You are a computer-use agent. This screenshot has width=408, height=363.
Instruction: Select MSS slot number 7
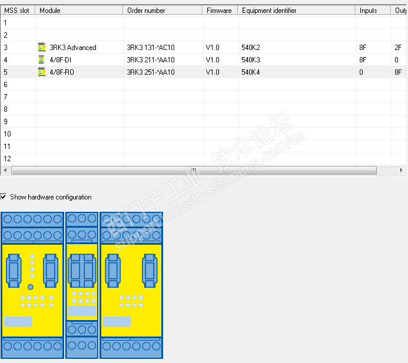[5, 96]
